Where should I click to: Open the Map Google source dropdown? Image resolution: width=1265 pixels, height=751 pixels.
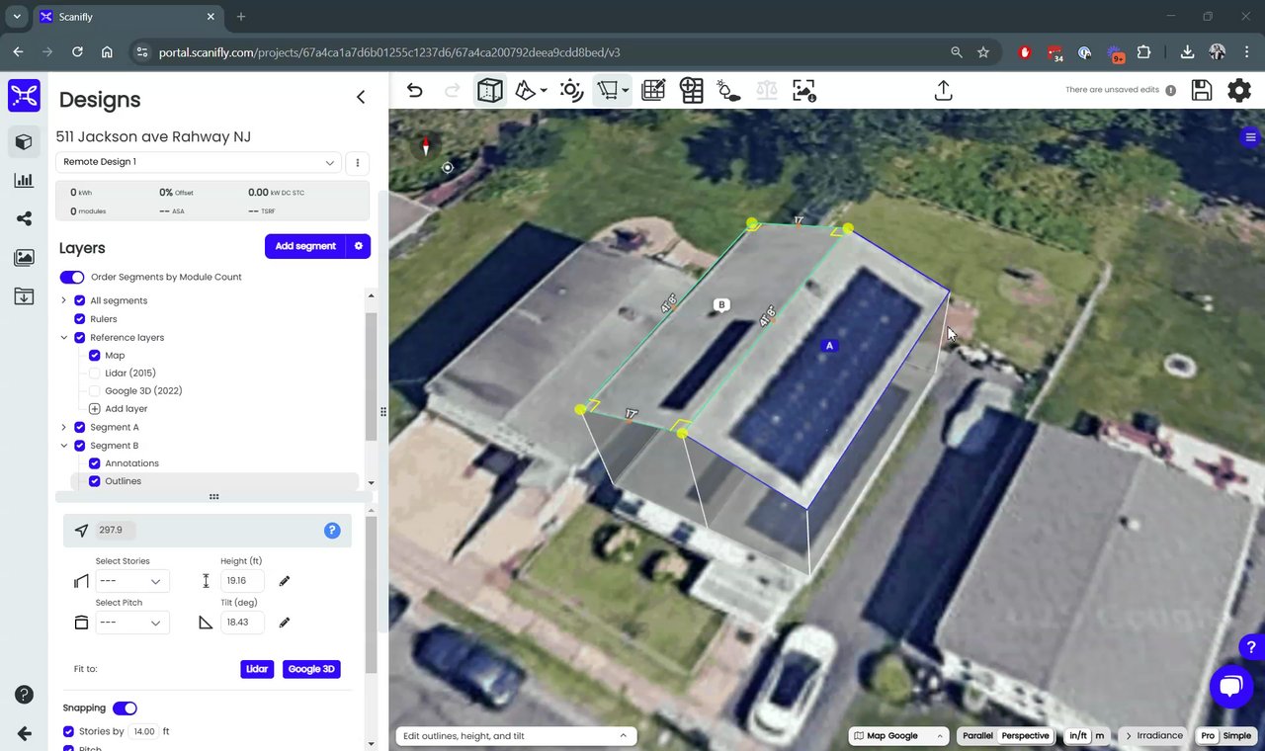[x=899, y=736]
